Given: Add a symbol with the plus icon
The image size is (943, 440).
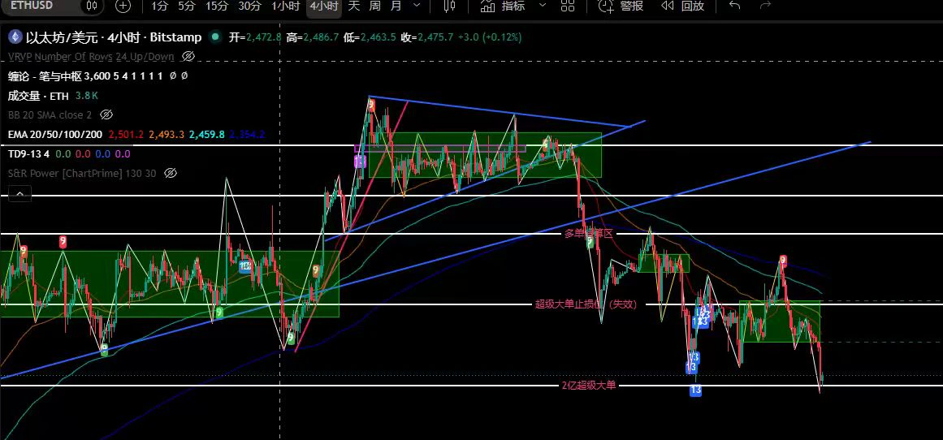Looking at the screenshot, I should [123, 6].
